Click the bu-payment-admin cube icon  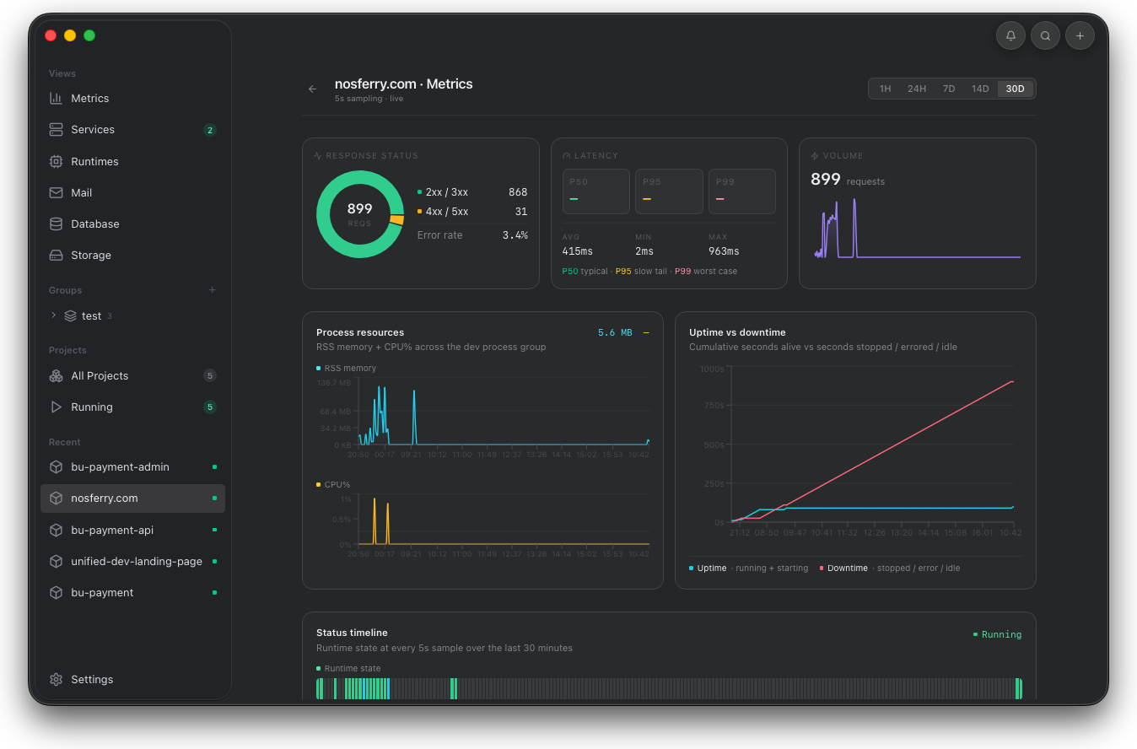coord(57,466)
